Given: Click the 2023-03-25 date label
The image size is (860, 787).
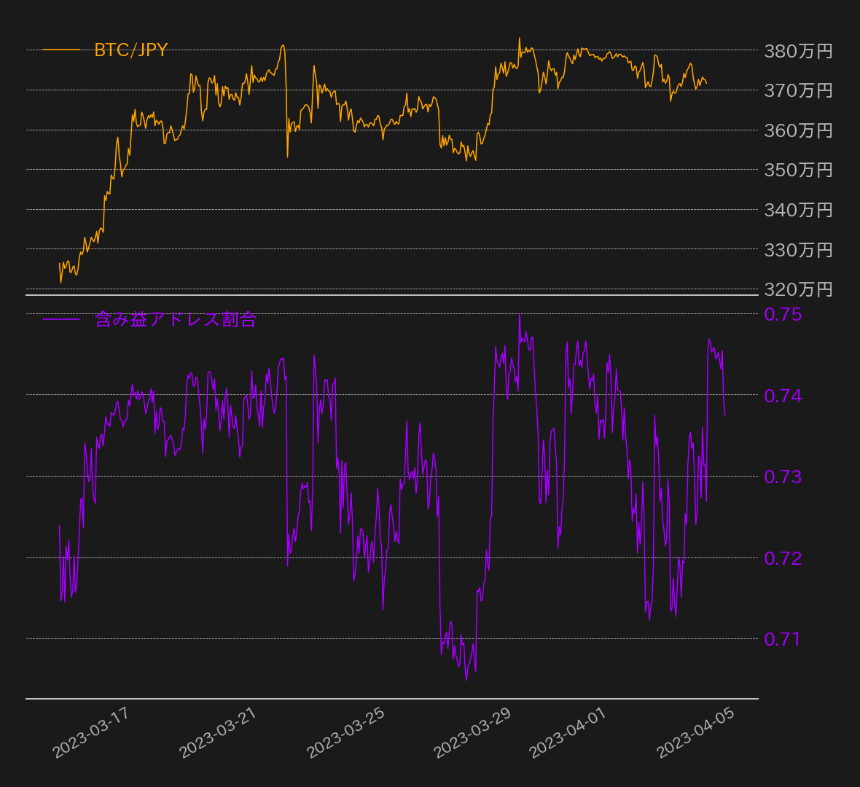Looking at the screenshot, I should tap(345, 732).
